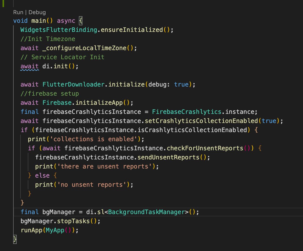303x251 pixels.
Task: Click 'checkForUnsentReports' method
Action: tap(205, 148)
